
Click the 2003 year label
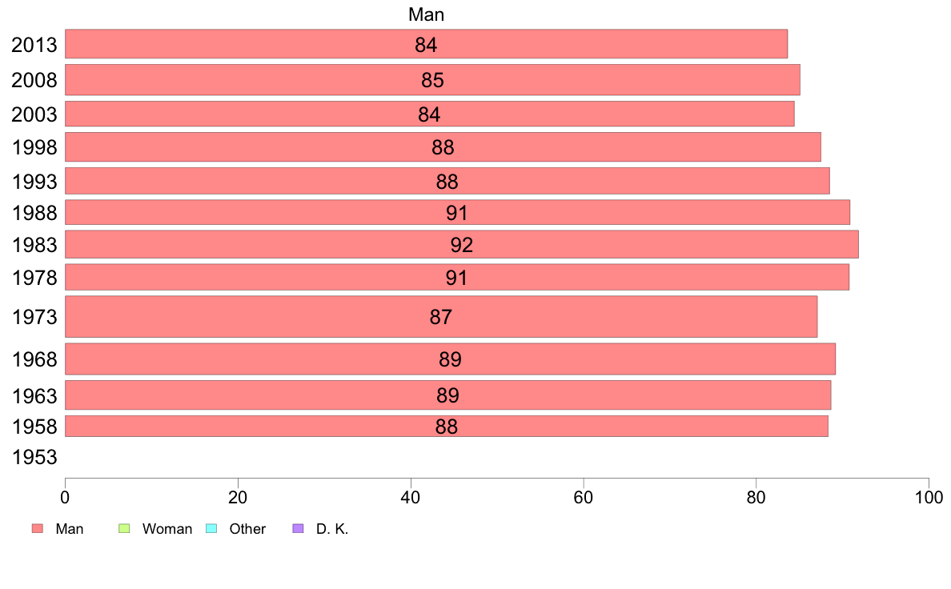(x=34, y=114)
